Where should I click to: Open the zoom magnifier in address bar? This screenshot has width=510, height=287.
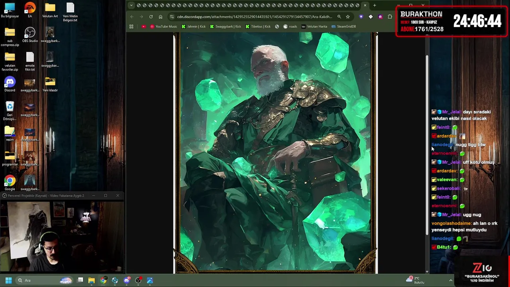click(x=339, y=17)
